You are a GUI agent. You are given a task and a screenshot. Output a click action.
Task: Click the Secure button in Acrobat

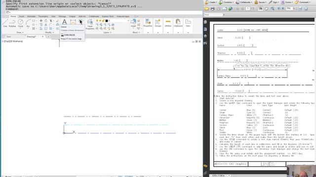coord(260,2)
